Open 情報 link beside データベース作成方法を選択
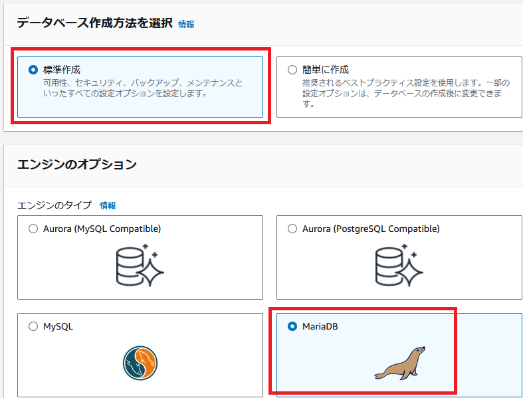The width and height of the screenshot is (523, 398). click(x=186, y=24)
